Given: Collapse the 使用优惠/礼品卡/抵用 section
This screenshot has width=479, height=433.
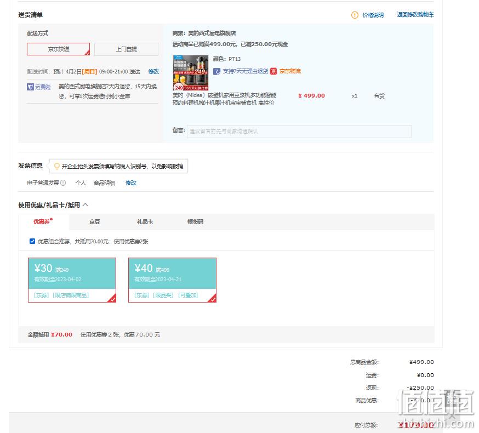Looking at the screenshot, I should [85, 205].
